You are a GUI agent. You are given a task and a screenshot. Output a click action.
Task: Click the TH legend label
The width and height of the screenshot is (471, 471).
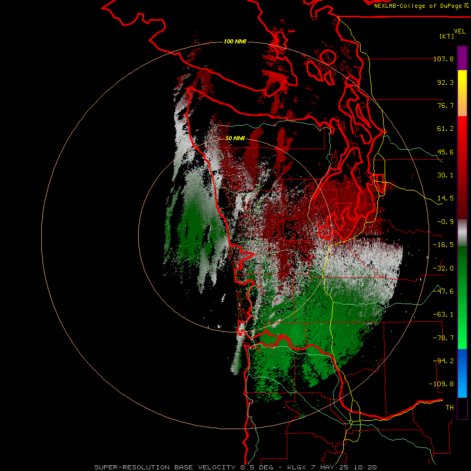tap(450, 408)
